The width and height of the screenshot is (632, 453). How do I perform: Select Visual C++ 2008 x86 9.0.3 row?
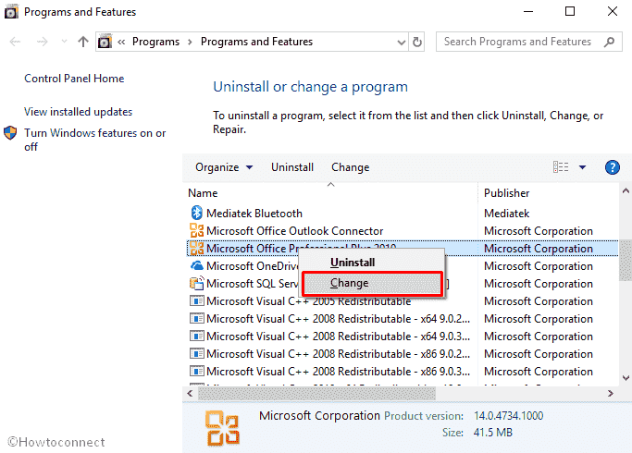click(x=402, y=372)
